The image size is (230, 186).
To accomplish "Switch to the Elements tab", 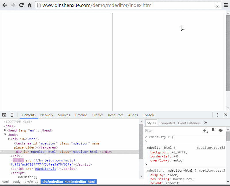I will 28,115.
